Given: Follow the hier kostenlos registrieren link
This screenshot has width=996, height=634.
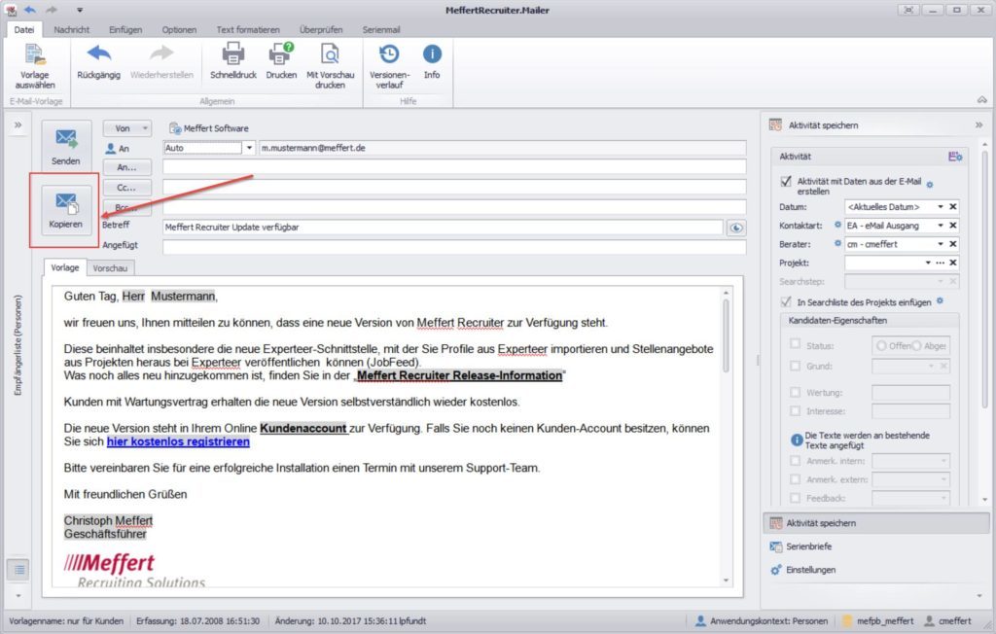Looking at the screenshot, I should point(179,441).
